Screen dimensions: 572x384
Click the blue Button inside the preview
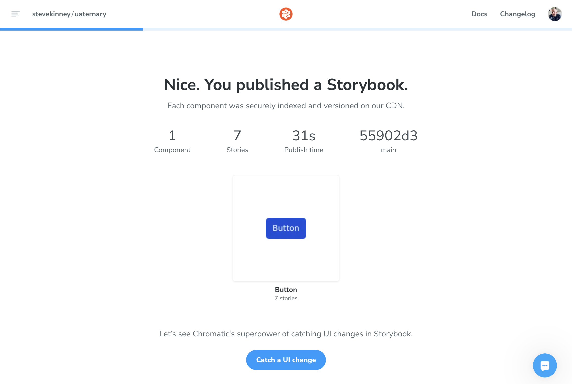286,228
